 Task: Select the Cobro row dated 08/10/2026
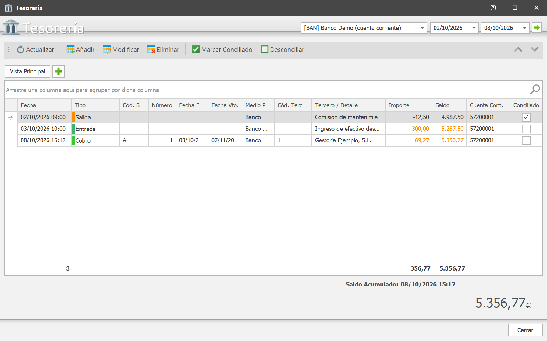click(273, 140)
